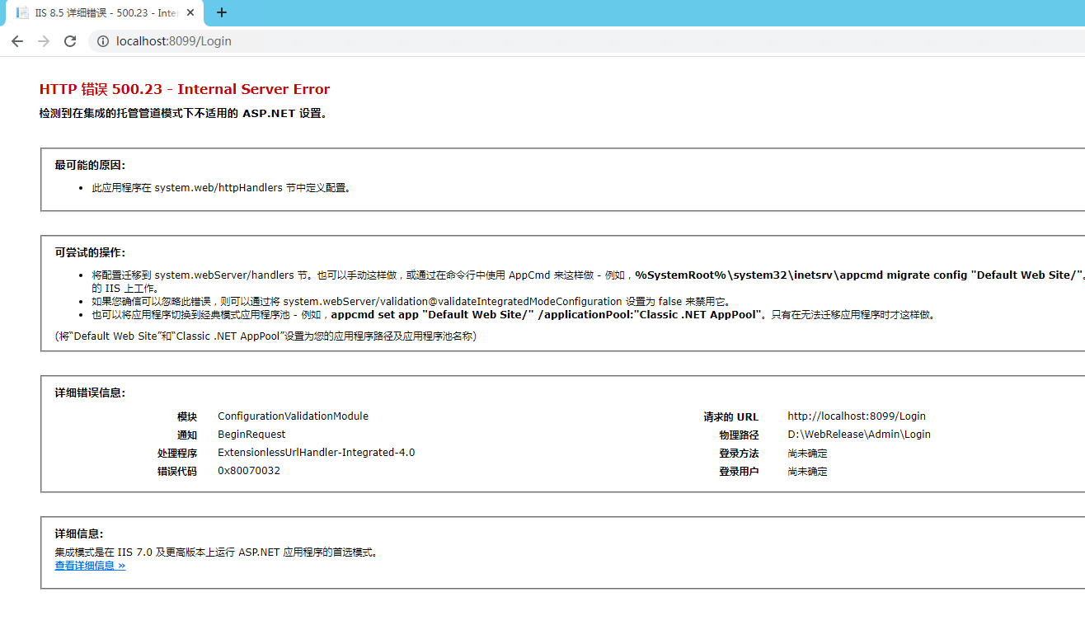
Task: Open site information icon beside localhost URL
Action: (103, 41)
